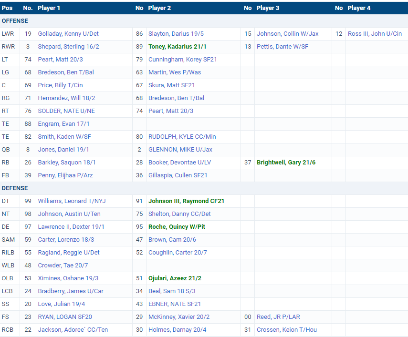The height and width of the screenshot is (337, 408).
Task: Open Johnson, Collin W/Jax link
Action: click(x=288, y=34)
